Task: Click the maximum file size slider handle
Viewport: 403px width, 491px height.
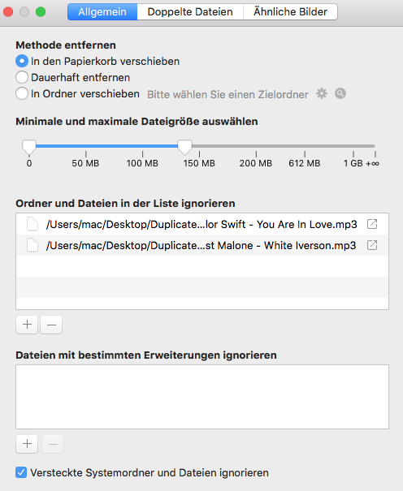Action: (185, 147)
